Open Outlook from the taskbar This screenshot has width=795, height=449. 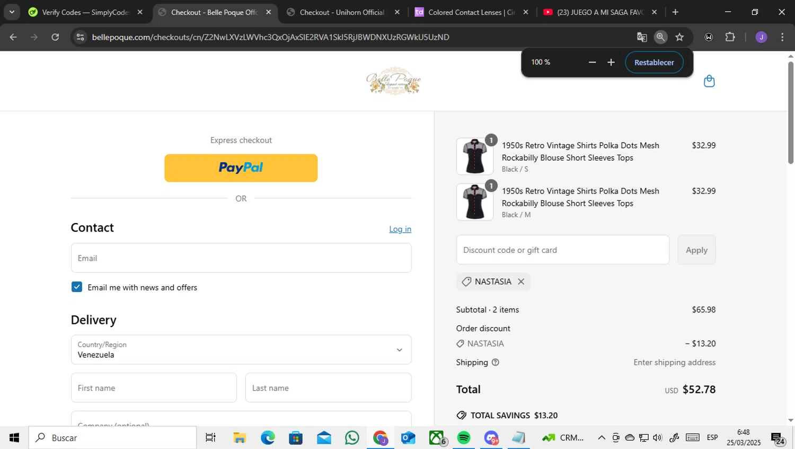tap(408, 438)
